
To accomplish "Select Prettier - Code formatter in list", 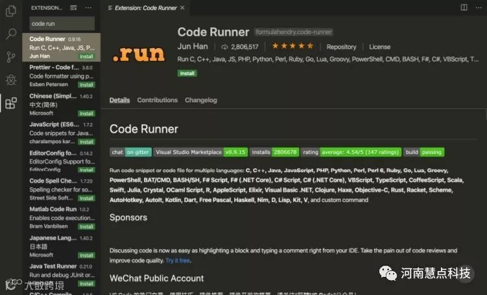I will tap(62, 76).
